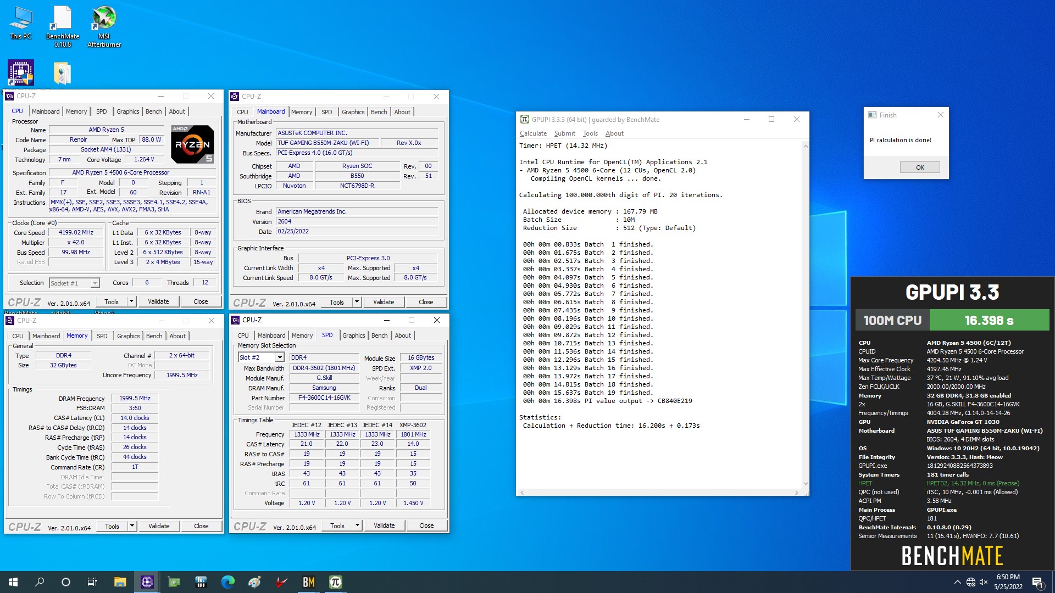Open the Submit menu in GPUPI

click(x=564, y=133)
